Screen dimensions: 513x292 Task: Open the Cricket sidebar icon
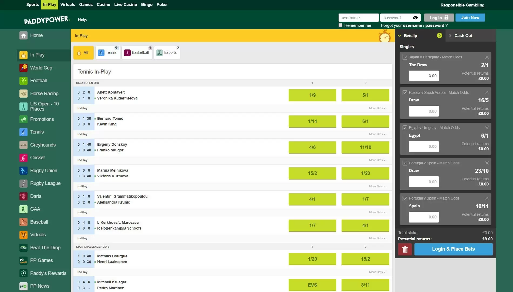[x=23, y=158]
